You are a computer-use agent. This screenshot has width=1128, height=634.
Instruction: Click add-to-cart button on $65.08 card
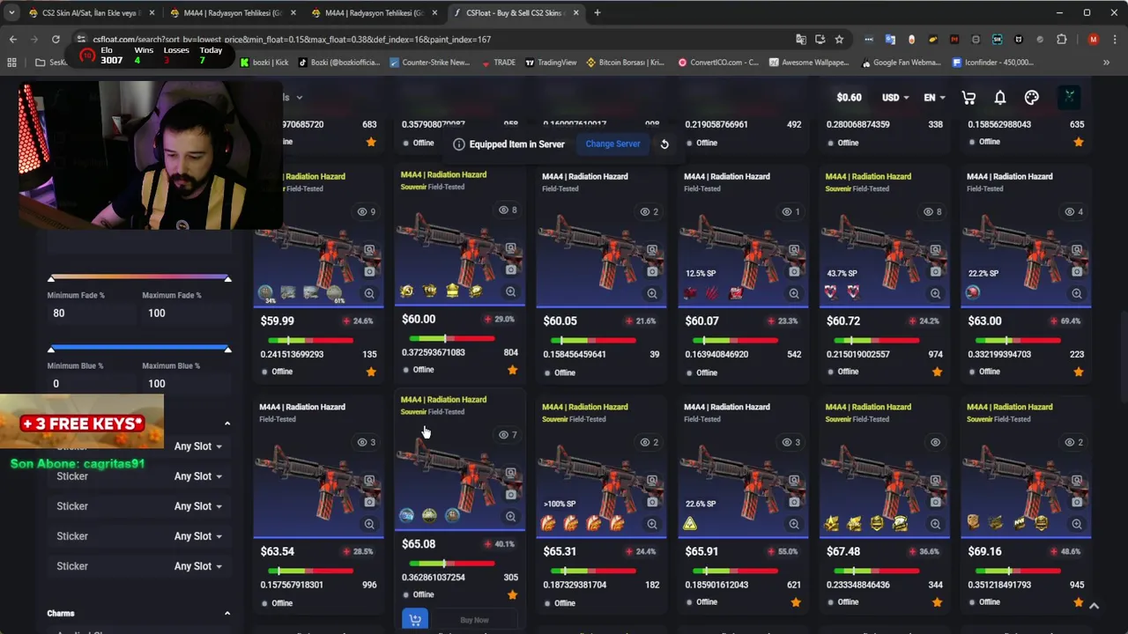click(x=415, y=620)
